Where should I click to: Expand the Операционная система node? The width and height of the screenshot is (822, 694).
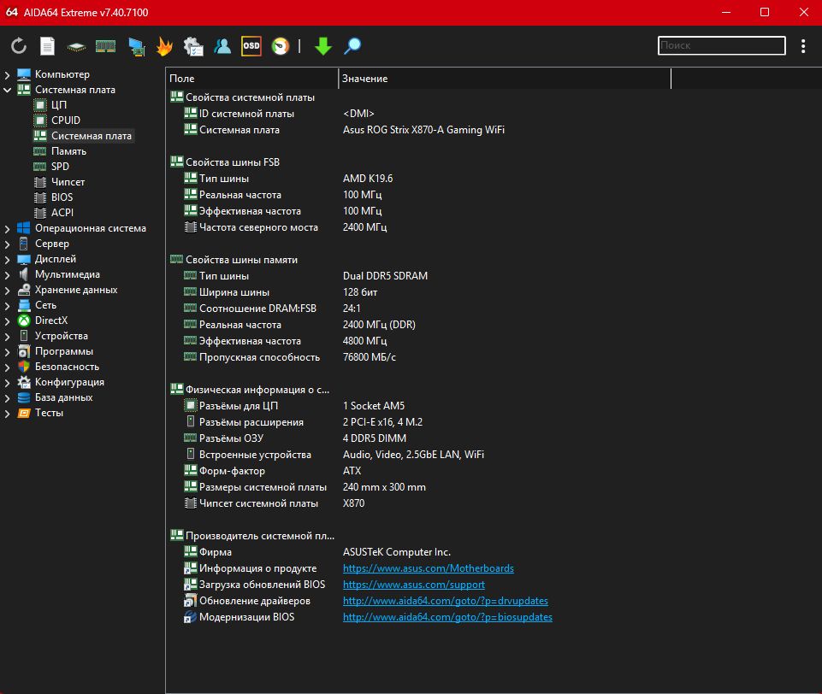[x=8, y=229]
